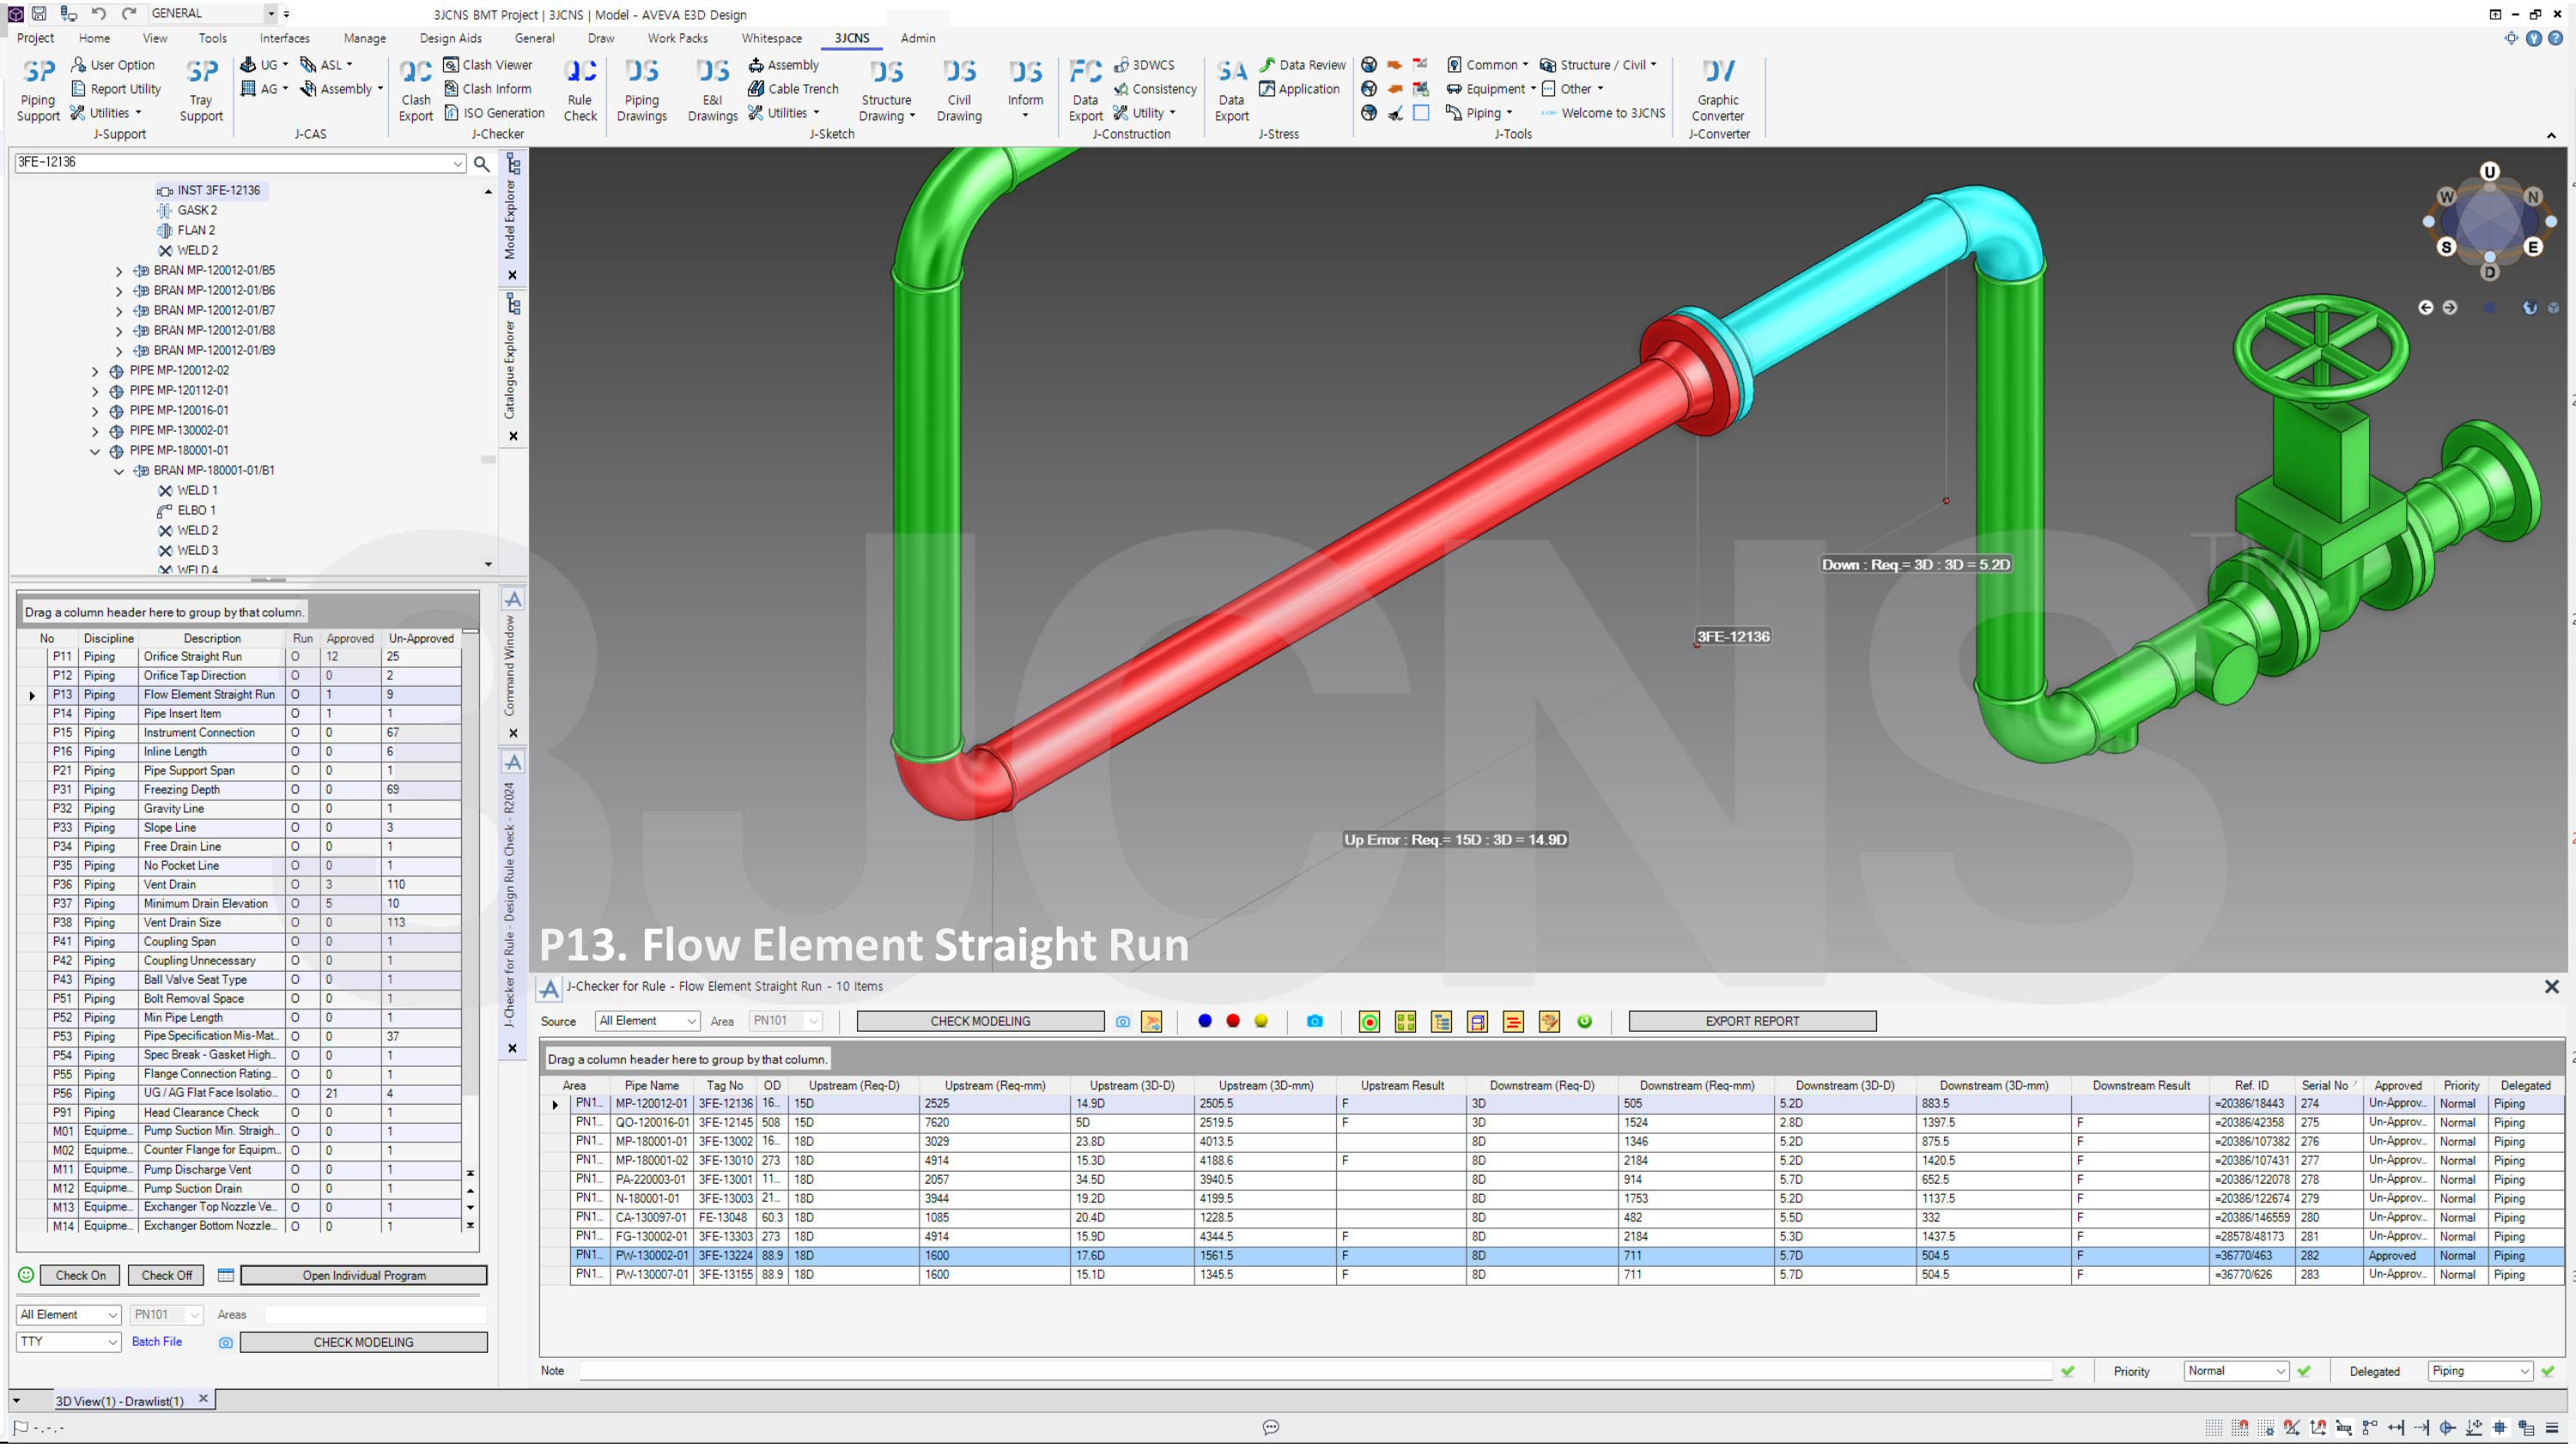The image size is (2576, 1448).
Task: Toggle the blue square in J-Tools
Action: point(1421,113)
